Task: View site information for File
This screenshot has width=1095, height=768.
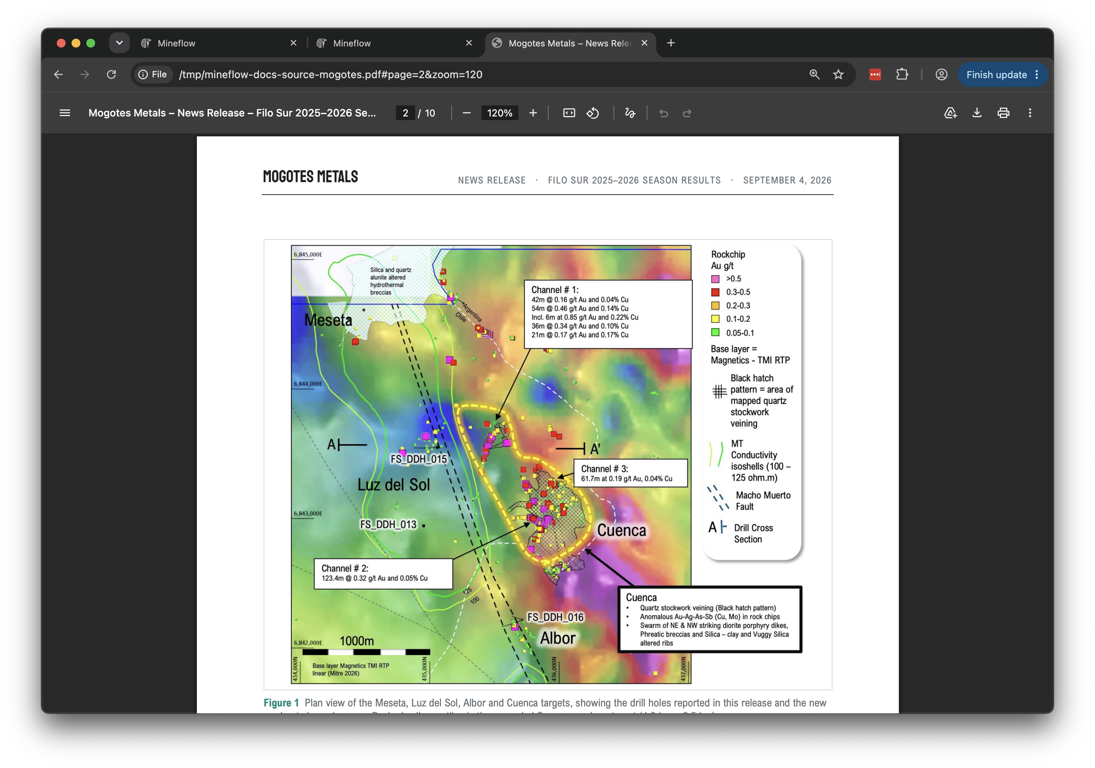Action: (x=153, y=74)
